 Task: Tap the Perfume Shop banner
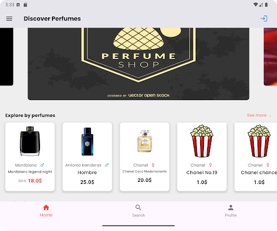pos(138,64)
